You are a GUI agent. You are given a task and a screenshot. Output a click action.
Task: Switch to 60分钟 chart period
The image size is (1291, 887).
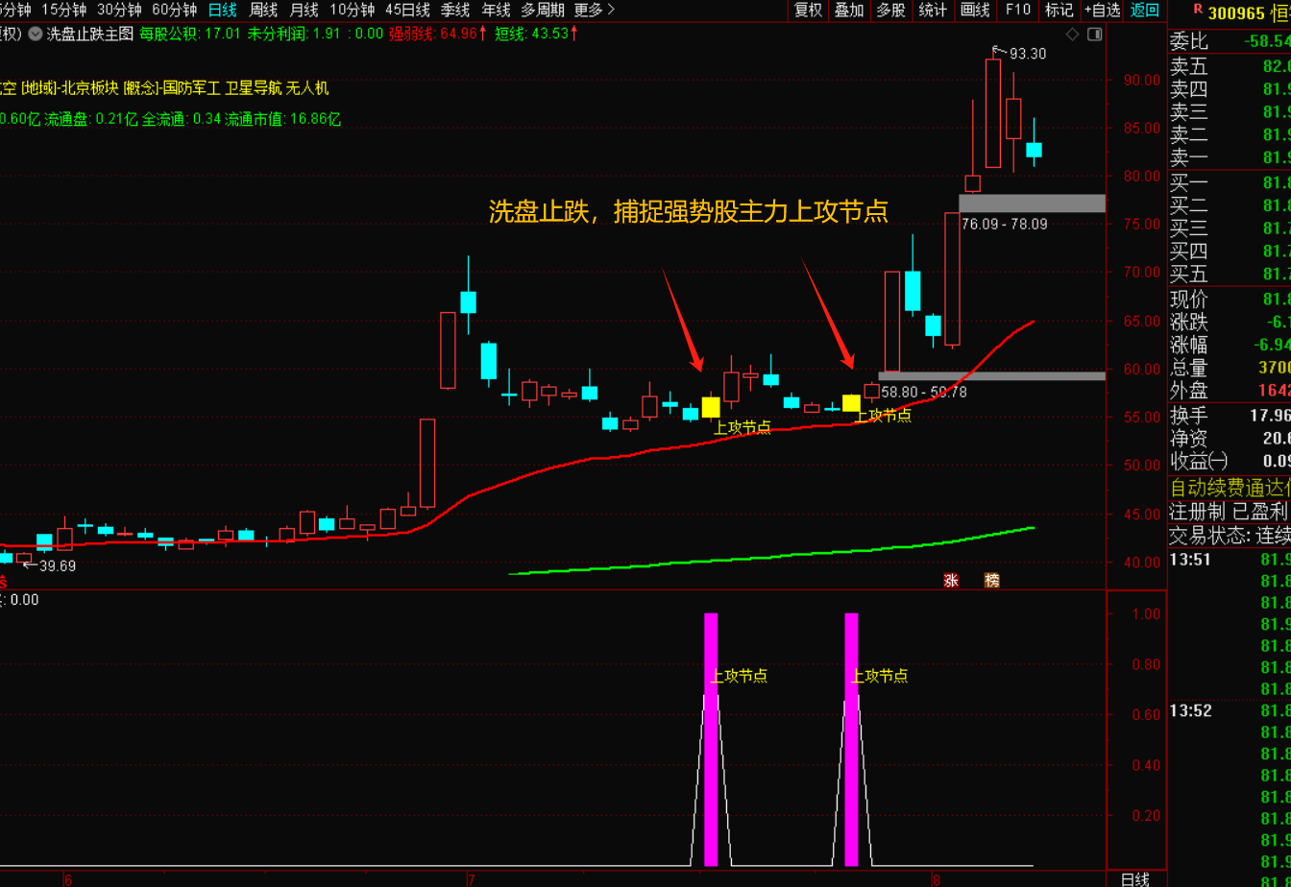(x=174, y=11)
